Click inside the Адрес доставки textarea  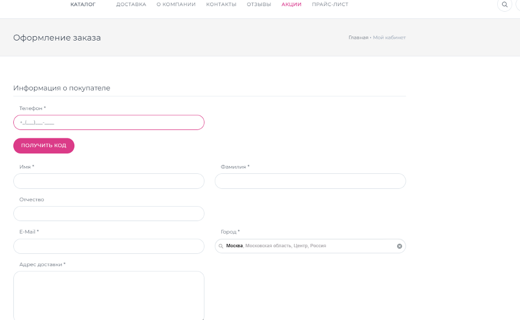[109, 294]
